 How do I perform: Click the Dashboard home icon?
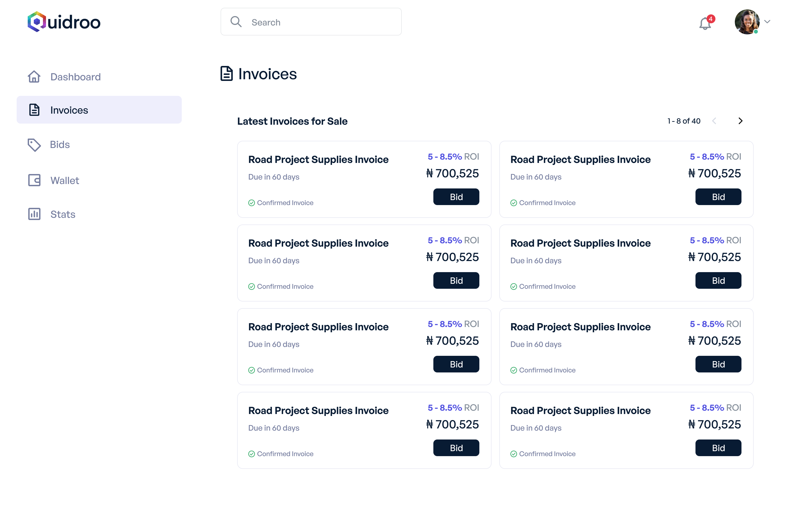pyautogui.click(x=34, y=77)
